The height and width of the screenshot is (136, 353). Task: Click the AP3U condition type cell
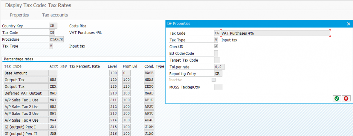pyautogui.click(x=149, y=113)
